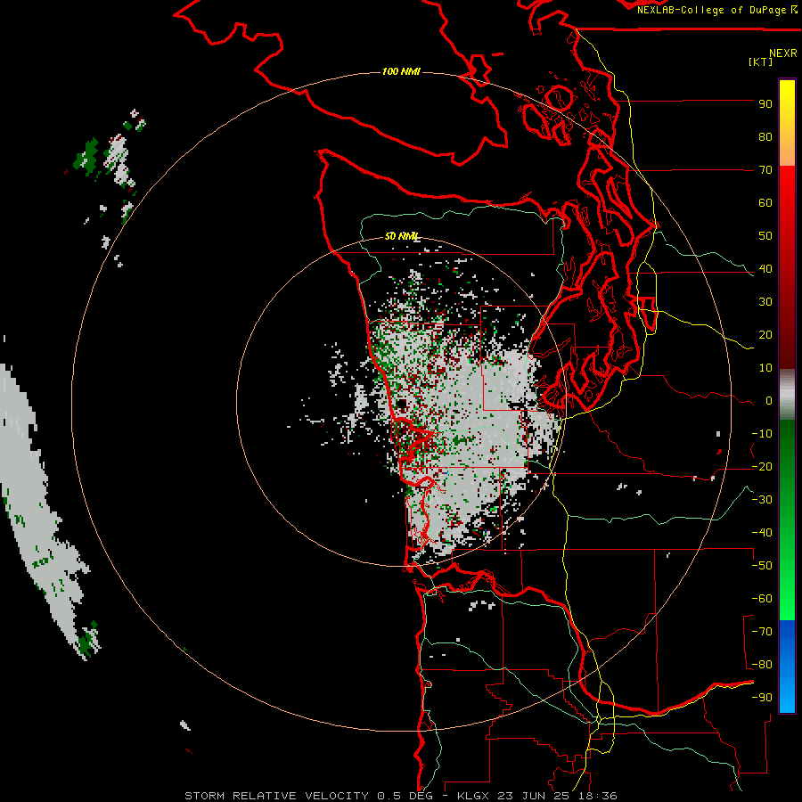The image size is (802, 802).
Task: Click the positive 70 scale value
Action: [x=765, y=170]
